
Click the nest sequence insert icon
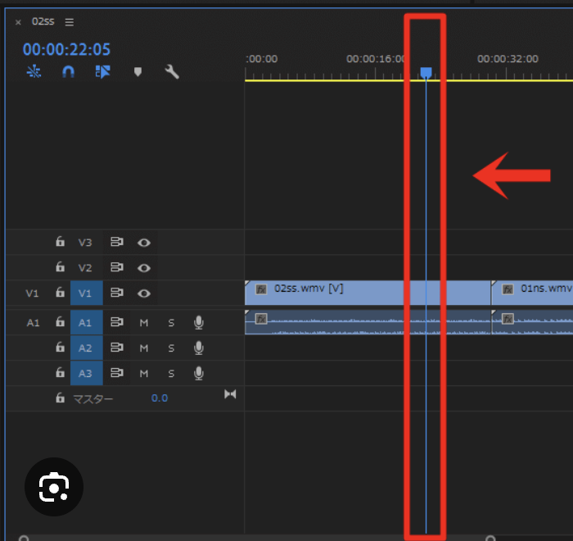[34, 72]
